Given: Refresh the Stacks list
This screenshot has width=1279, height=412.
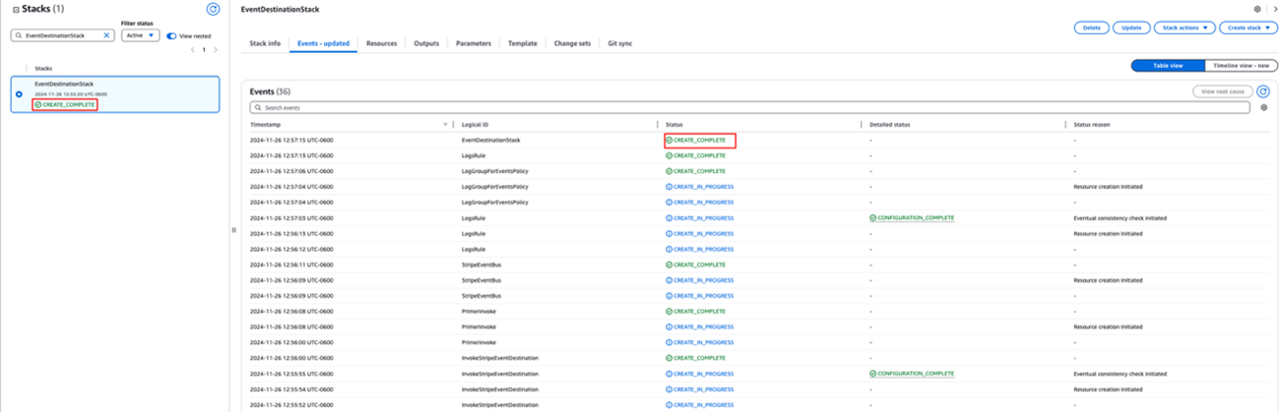Looking at the screenshot, I should [214, 9].
